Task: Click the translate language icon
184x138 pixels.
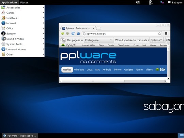Action: pyautogui.click(x=63, y=40)
